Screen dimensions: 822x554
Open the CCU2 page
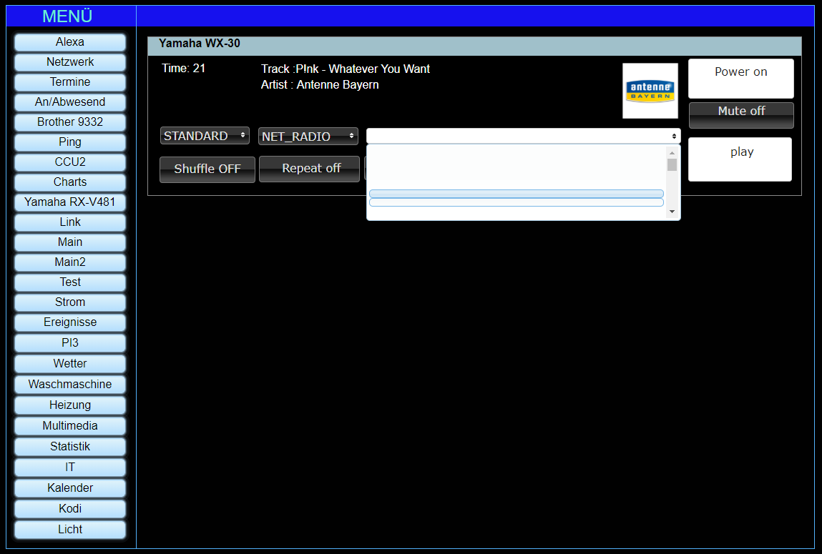(x=69, y=162)
